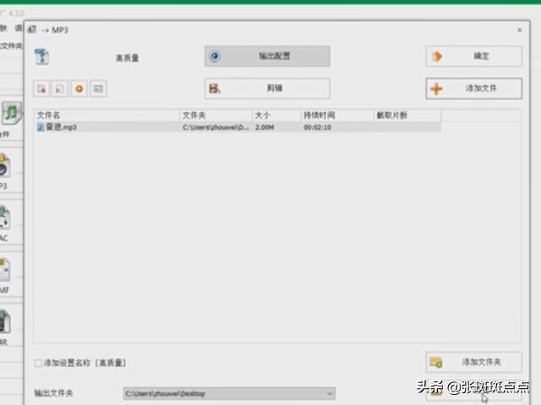Click the orange play toolbar icon
Image resolution: width=541 pixels, height=405 pixels.
coord(79,89)
